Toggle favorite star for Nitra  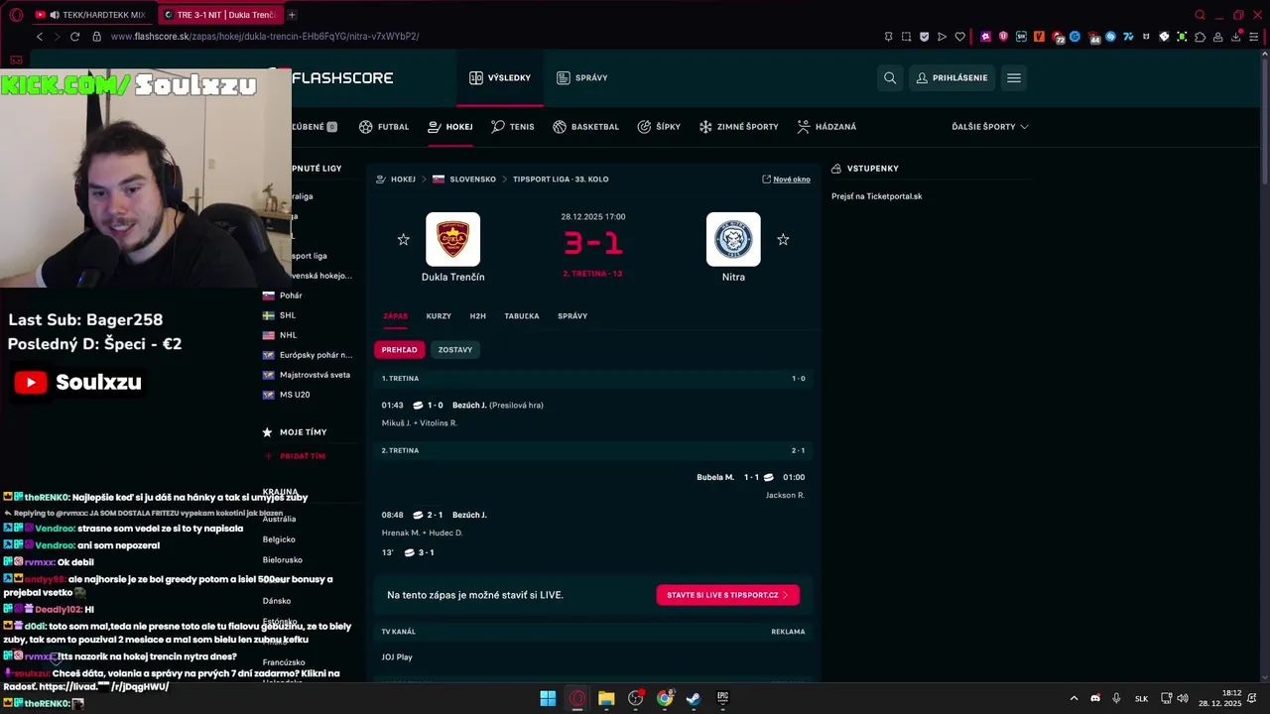coord(783,239)
